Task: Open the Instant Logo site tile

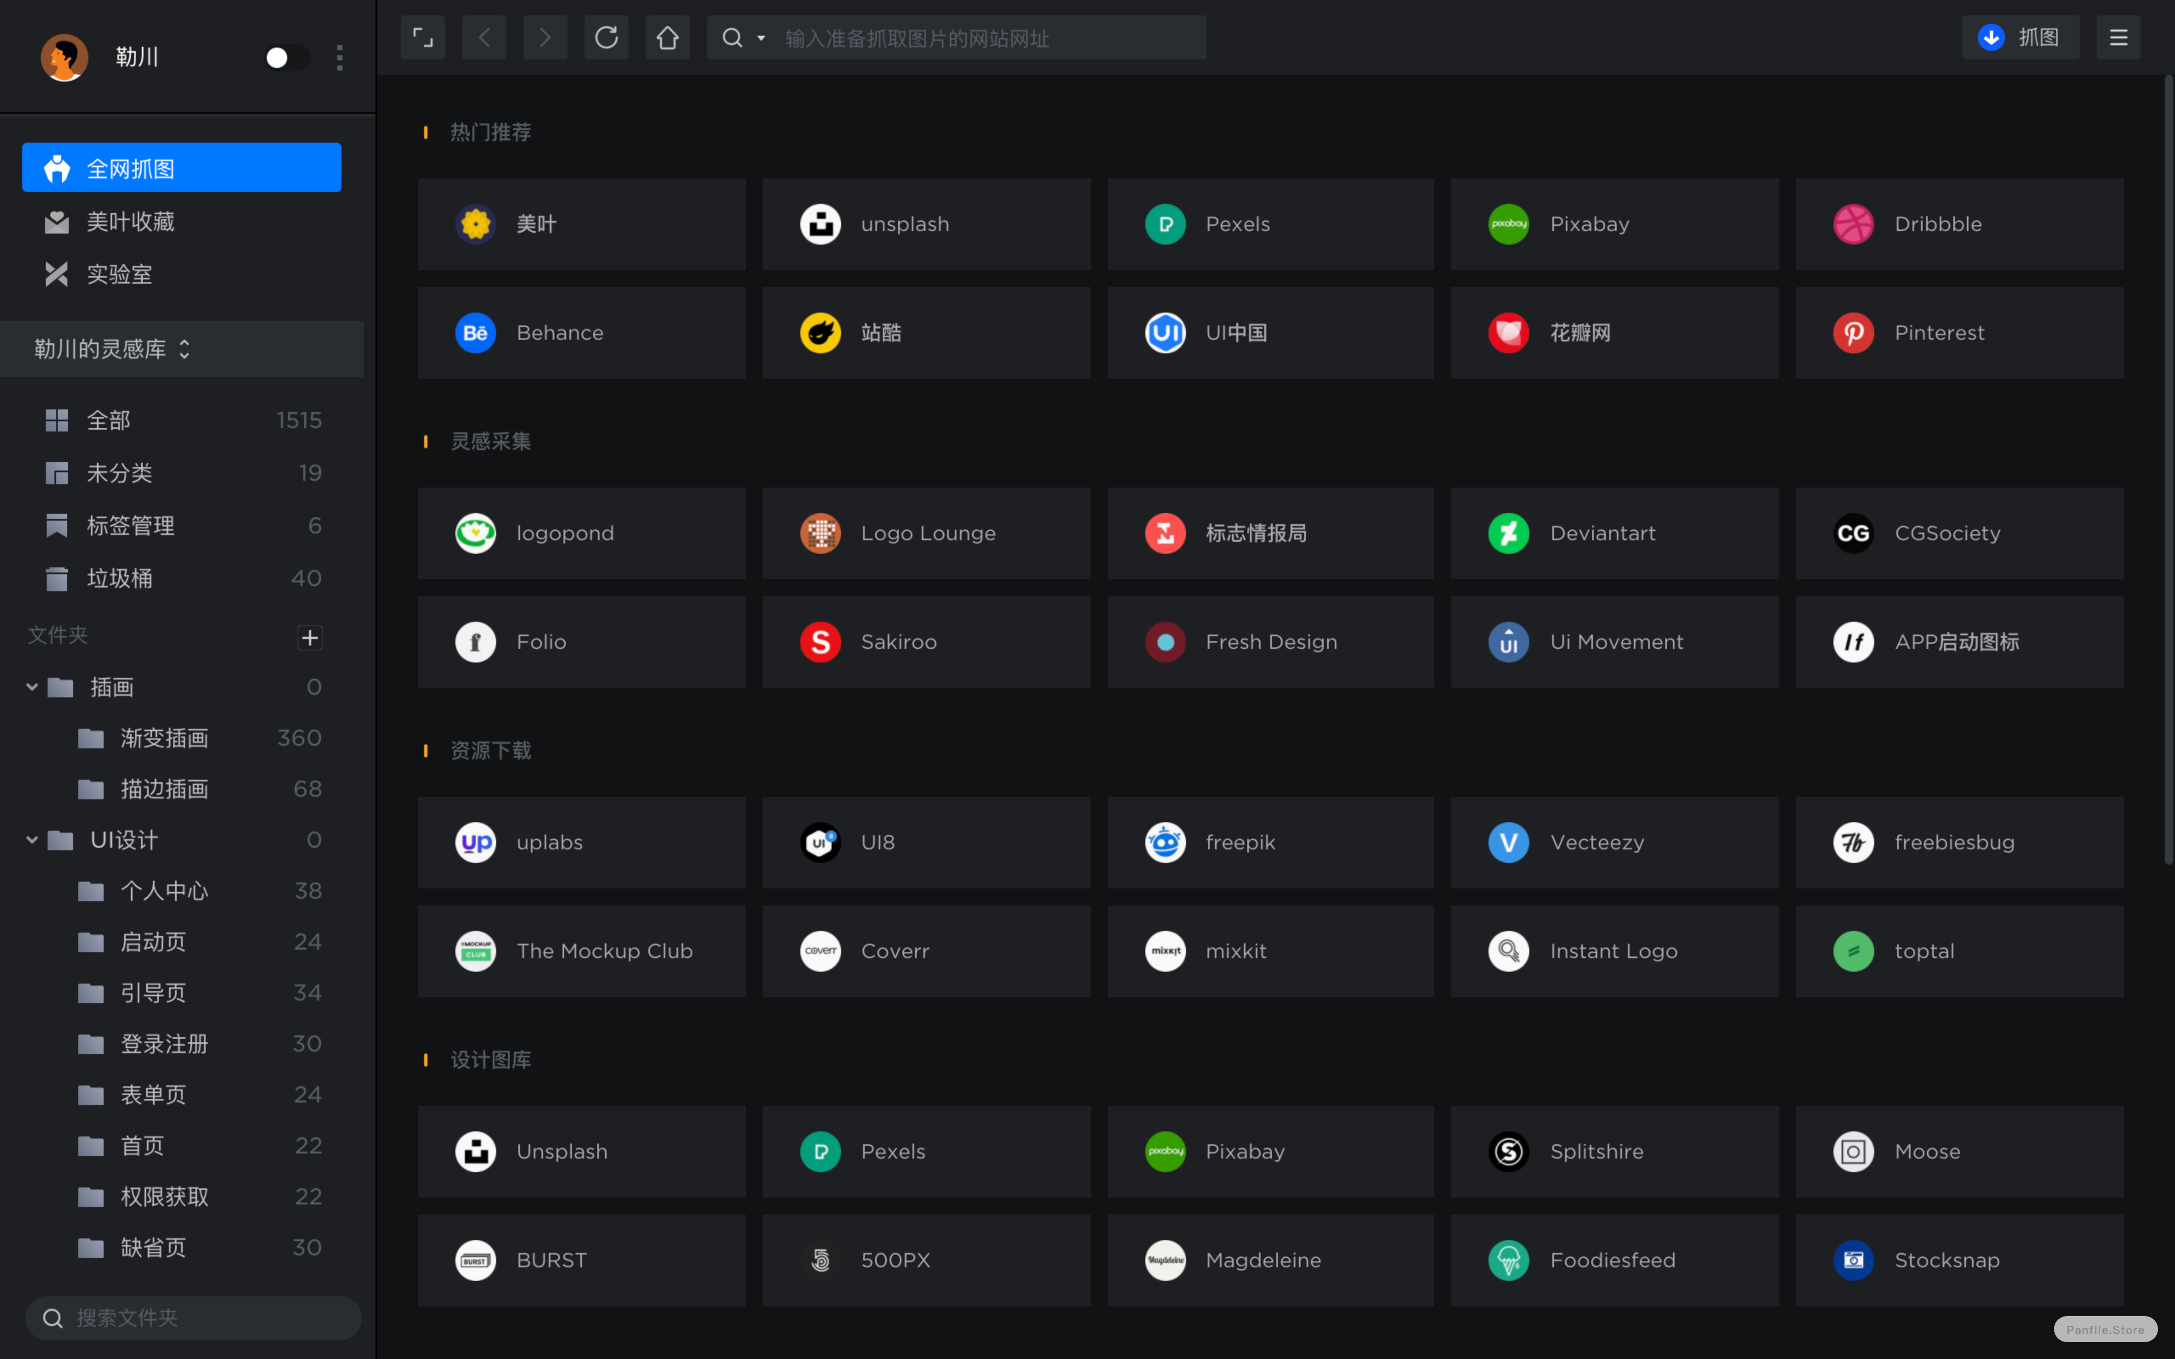Action: coord(1615,951)
